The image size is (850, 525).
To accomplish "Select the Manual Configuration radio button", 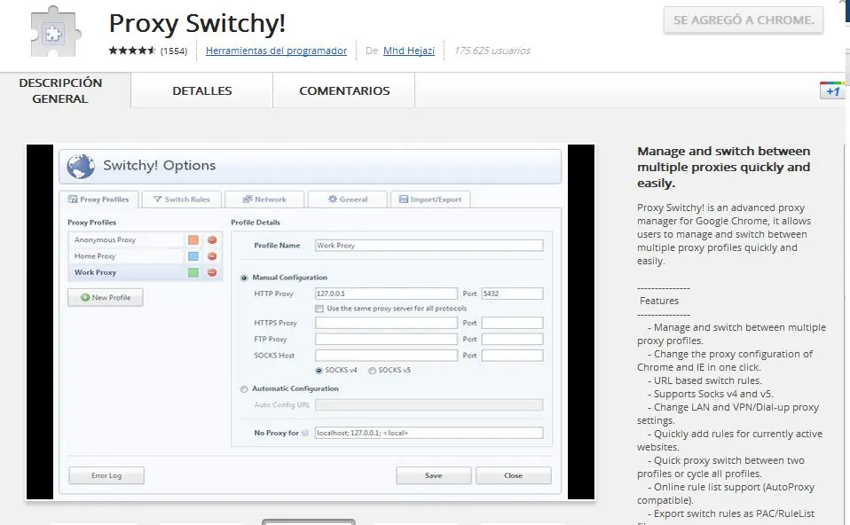I will (244, 278).
